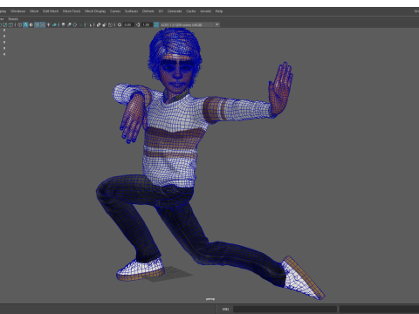Open the UV menu
The image size is (419, 314).
coord(161,11)
